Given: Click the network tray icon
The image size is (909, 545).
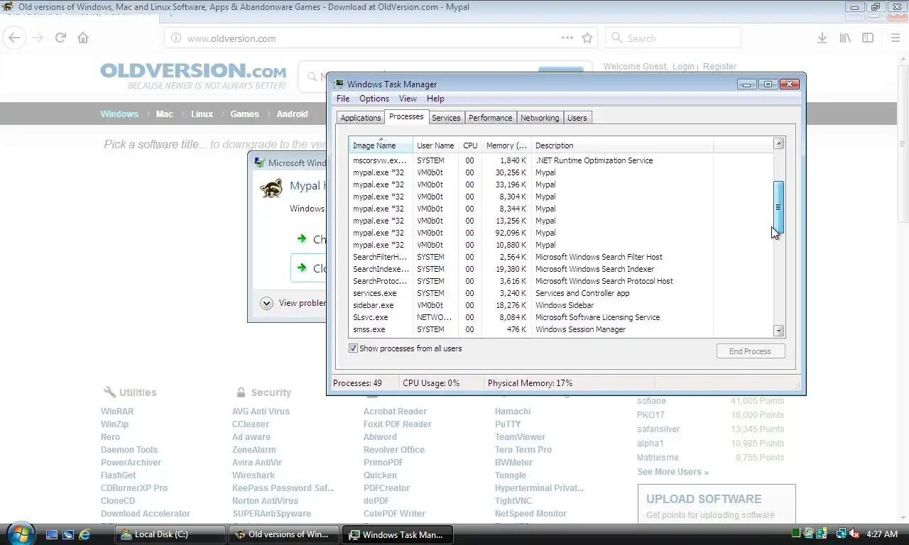Looking at the screenshot, I should click(841, 534).
